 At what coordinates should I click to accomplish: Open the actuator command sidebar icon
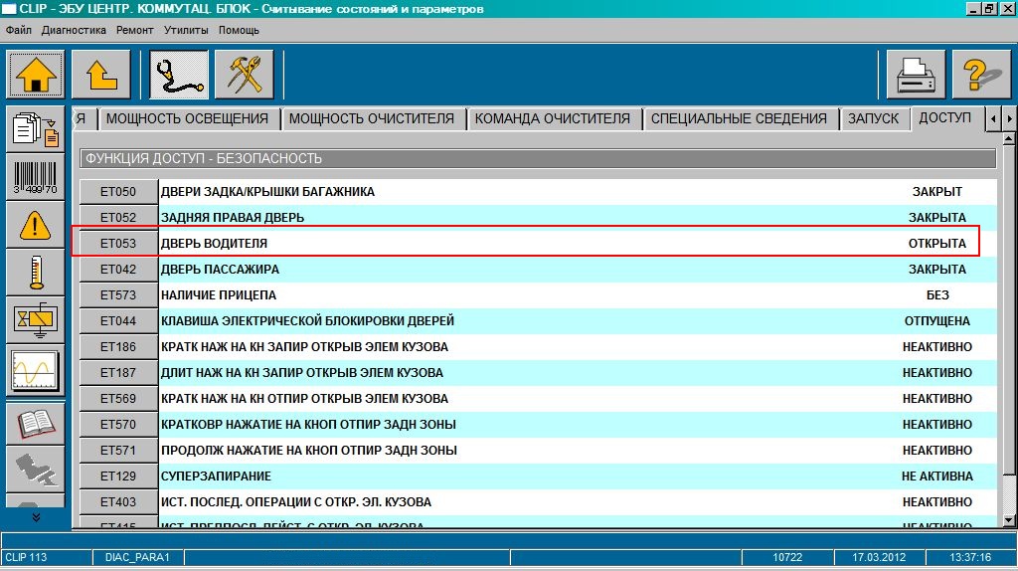(x=36, y=320)
